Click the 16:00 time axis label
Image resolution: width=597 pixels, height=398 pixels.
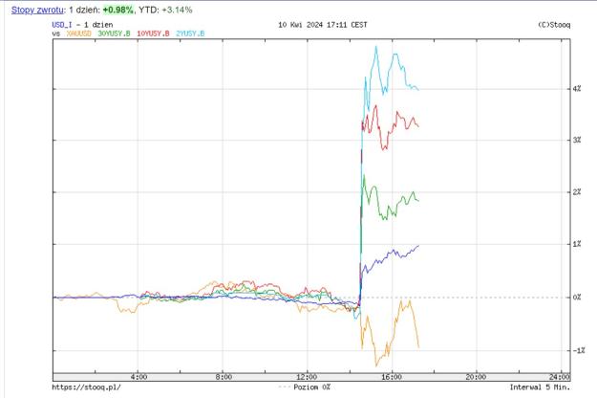392,377
